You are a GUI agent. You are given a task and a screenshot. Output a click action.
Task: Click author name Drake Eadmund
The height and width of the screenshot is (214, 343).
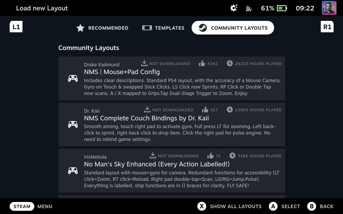(x=102, y=64)
